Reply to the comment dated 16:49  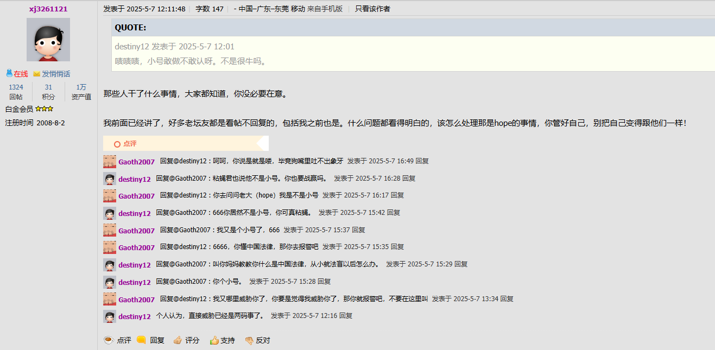(422, 161)
